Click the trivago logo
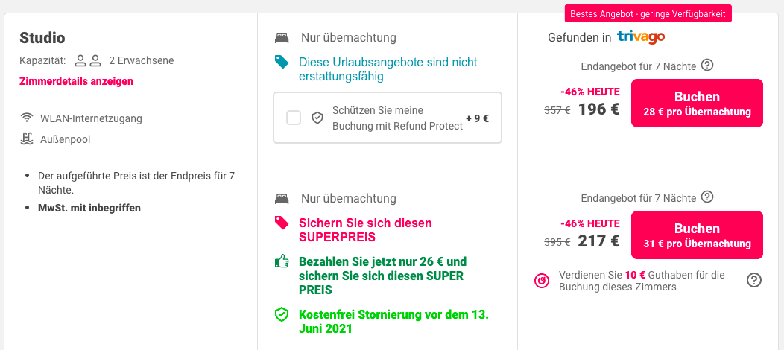The width and height of the screenshot is (784, 350). pos(640,37)
